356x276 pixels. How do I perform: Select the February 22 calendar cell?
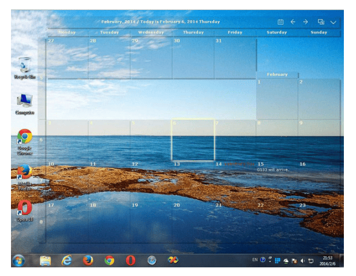tap(277, 222)
